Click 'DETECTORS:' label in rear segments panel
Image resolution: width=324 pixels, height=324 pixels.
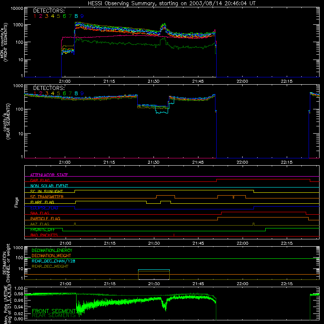49,88
